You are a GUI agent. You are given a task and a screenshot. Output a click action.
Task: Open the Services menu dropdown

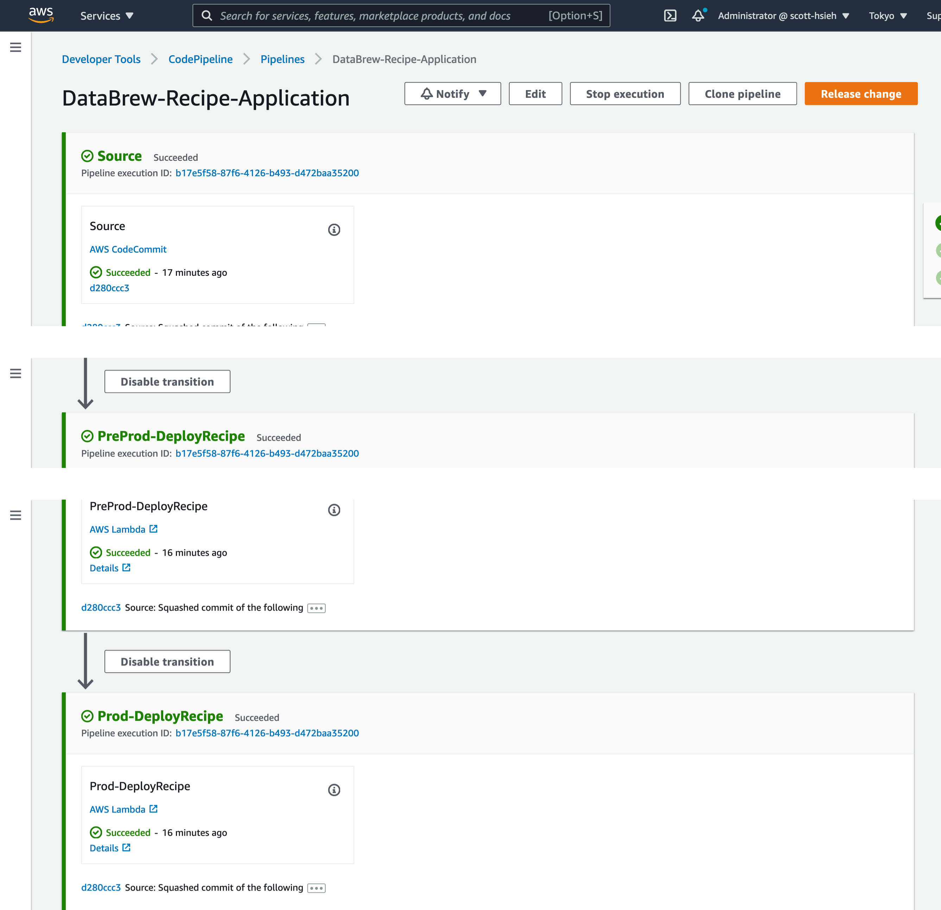pos(107,16)
